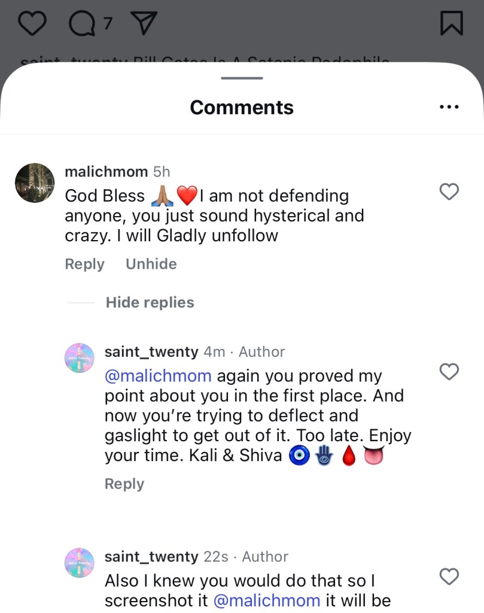Viewport: 484px width, 613px height.
Task: Like malichmom's comment
Action: pos(449,192)
